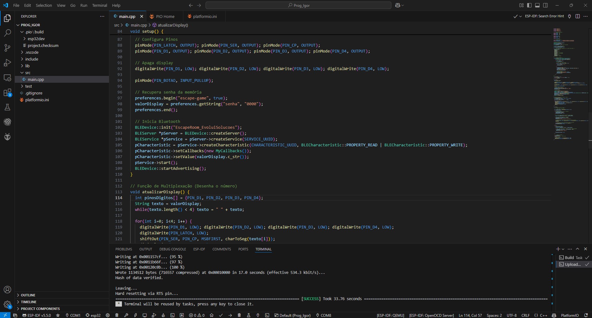
Task: Go forward with the right arrow in title bar
Action: click(x=199, y=5)
